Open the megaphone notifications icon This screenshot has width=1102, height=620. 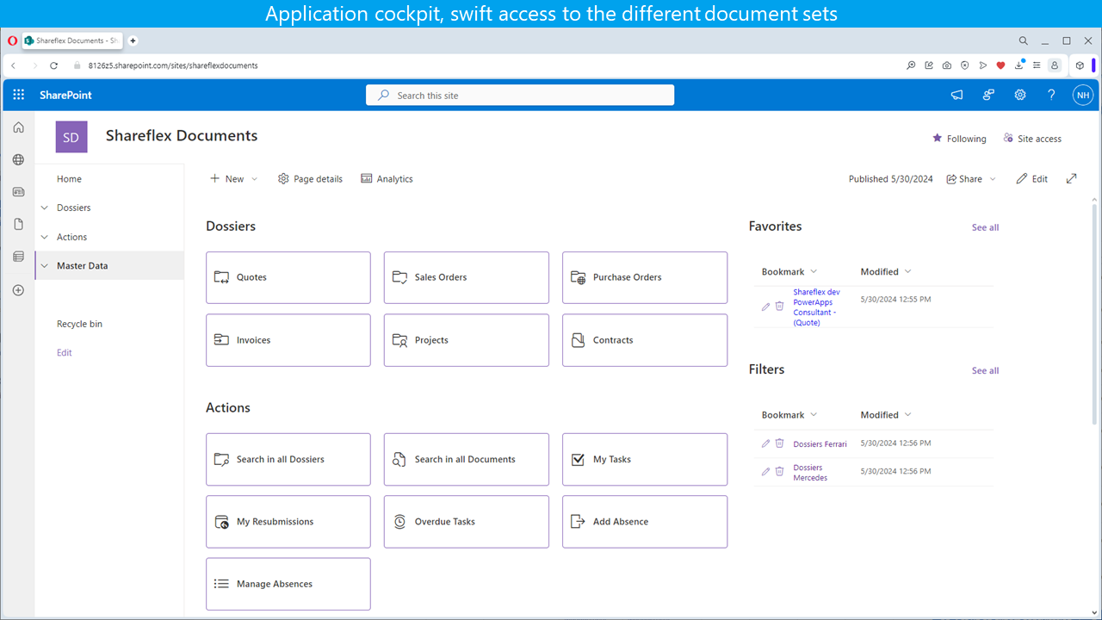click(x=957, y=95)
